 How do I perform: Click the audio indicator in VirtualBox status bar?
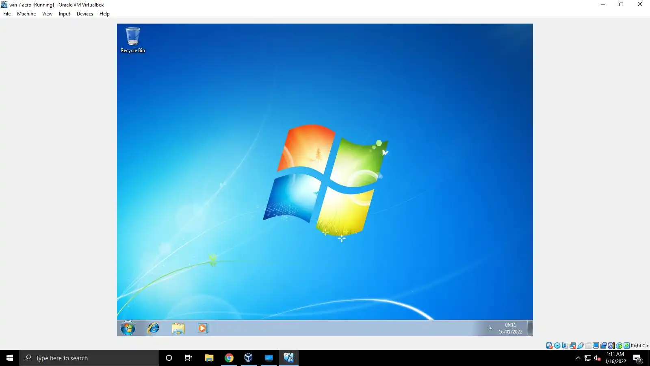pos(565,346)
